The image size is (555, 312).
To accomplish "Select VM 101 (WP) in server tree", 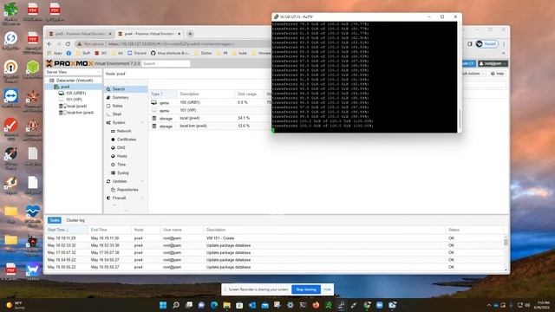I will 74,100.
